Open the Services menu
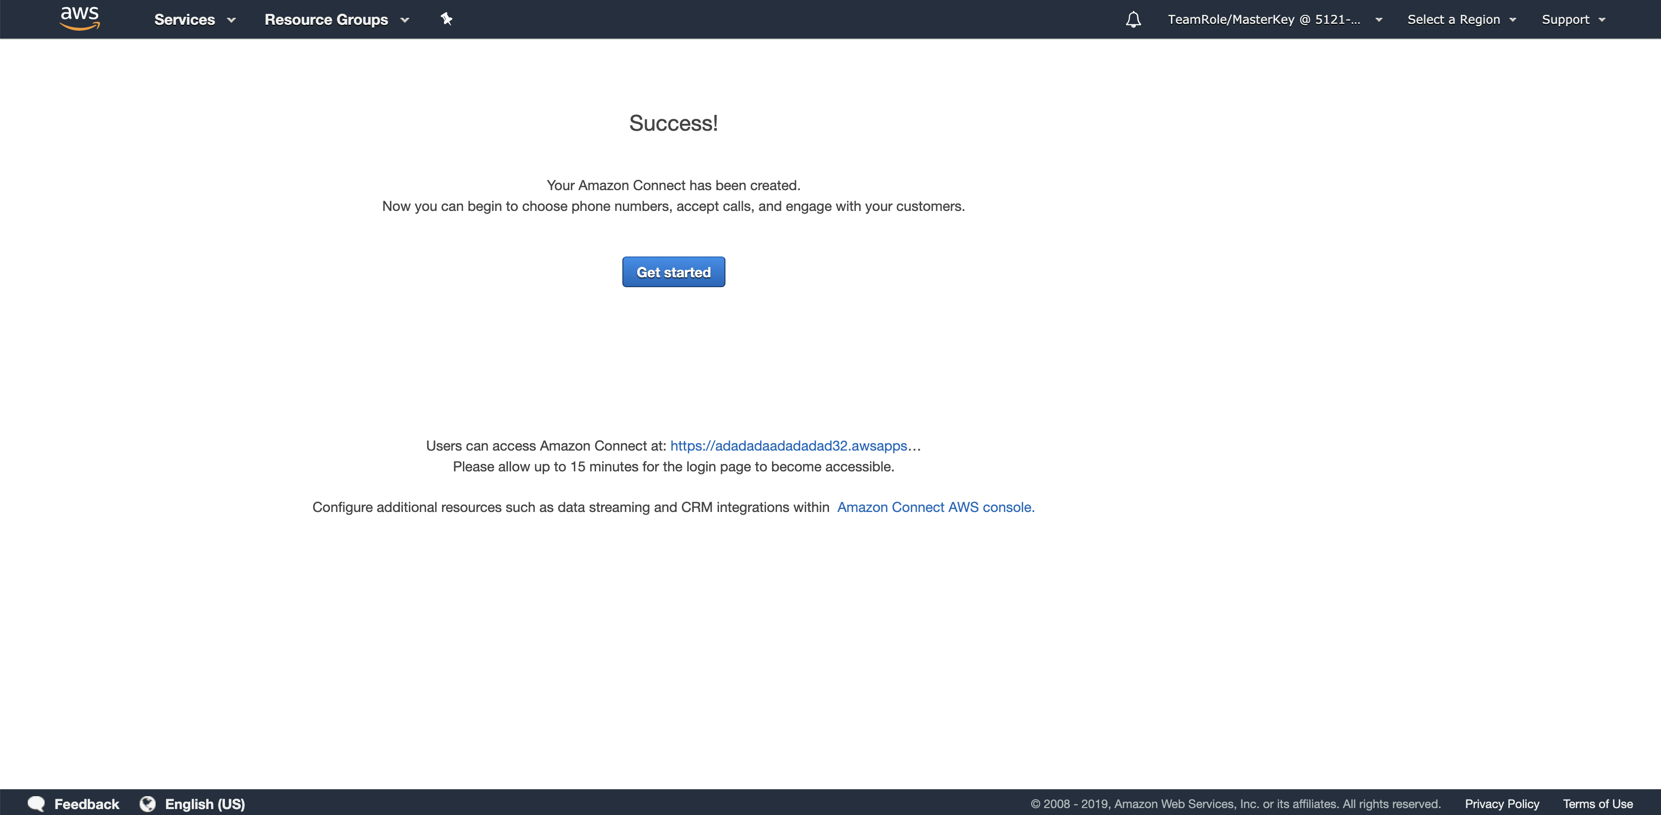Viewport: 1661px width, 815px height. click(x=184, y=19)
